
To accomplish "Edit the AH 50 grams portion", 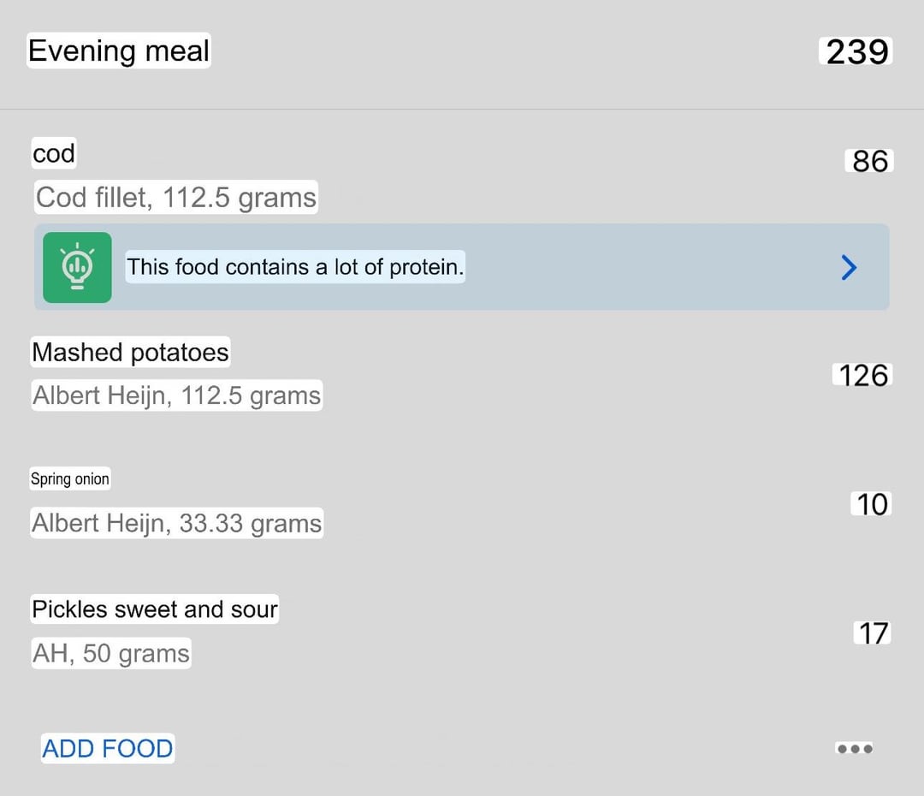I will 111,654.
